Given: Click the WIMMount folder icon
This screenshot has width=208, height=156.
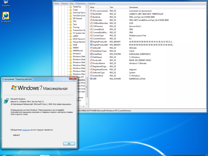Looking at the screenshot, I should pyautogui.click(x=70, y=51).
